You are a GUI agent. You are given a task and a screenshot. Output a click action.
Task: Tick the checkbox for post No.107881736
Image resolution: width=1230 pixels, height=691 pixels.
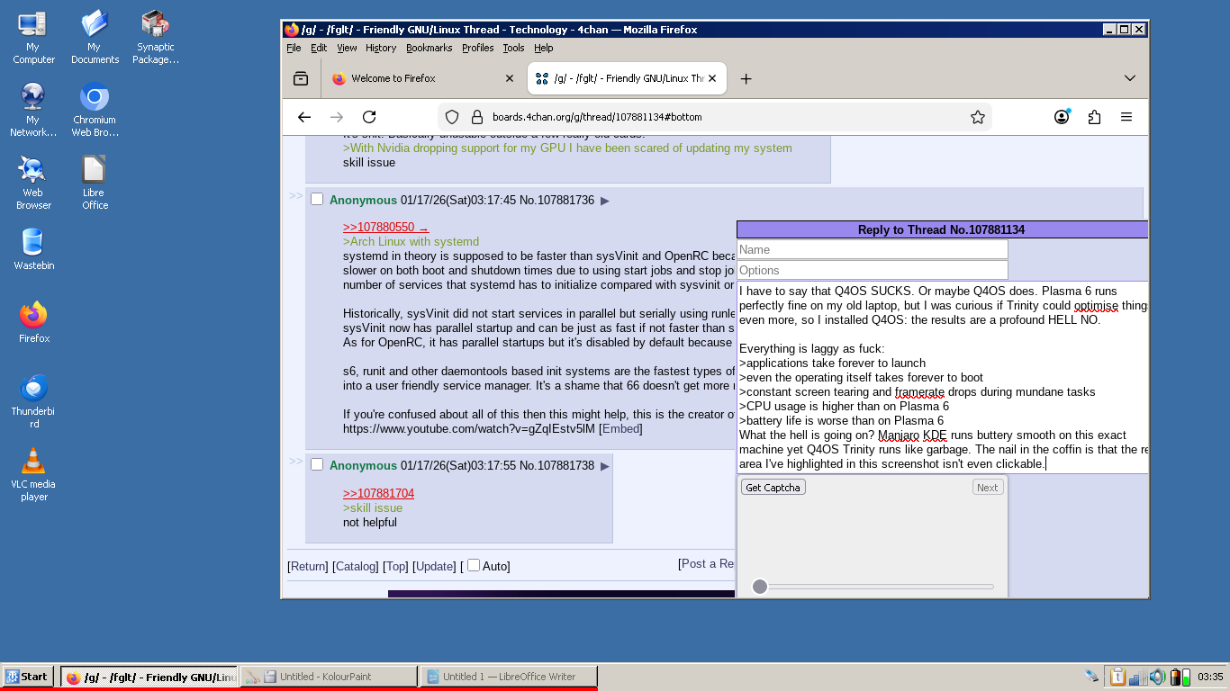tap(317, 199)
